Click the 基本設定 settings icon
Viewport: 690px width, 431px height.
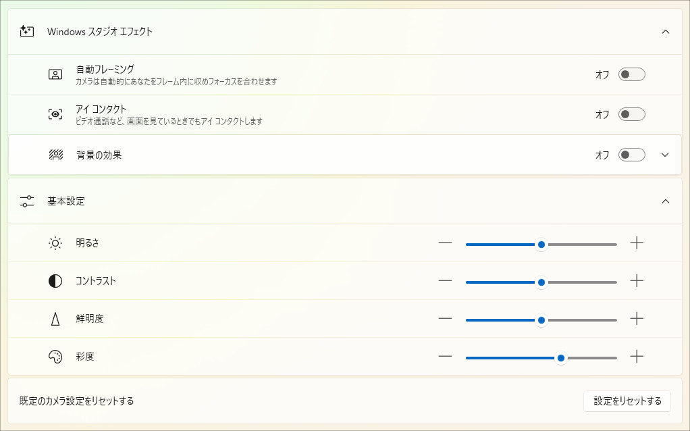point(26,201)
